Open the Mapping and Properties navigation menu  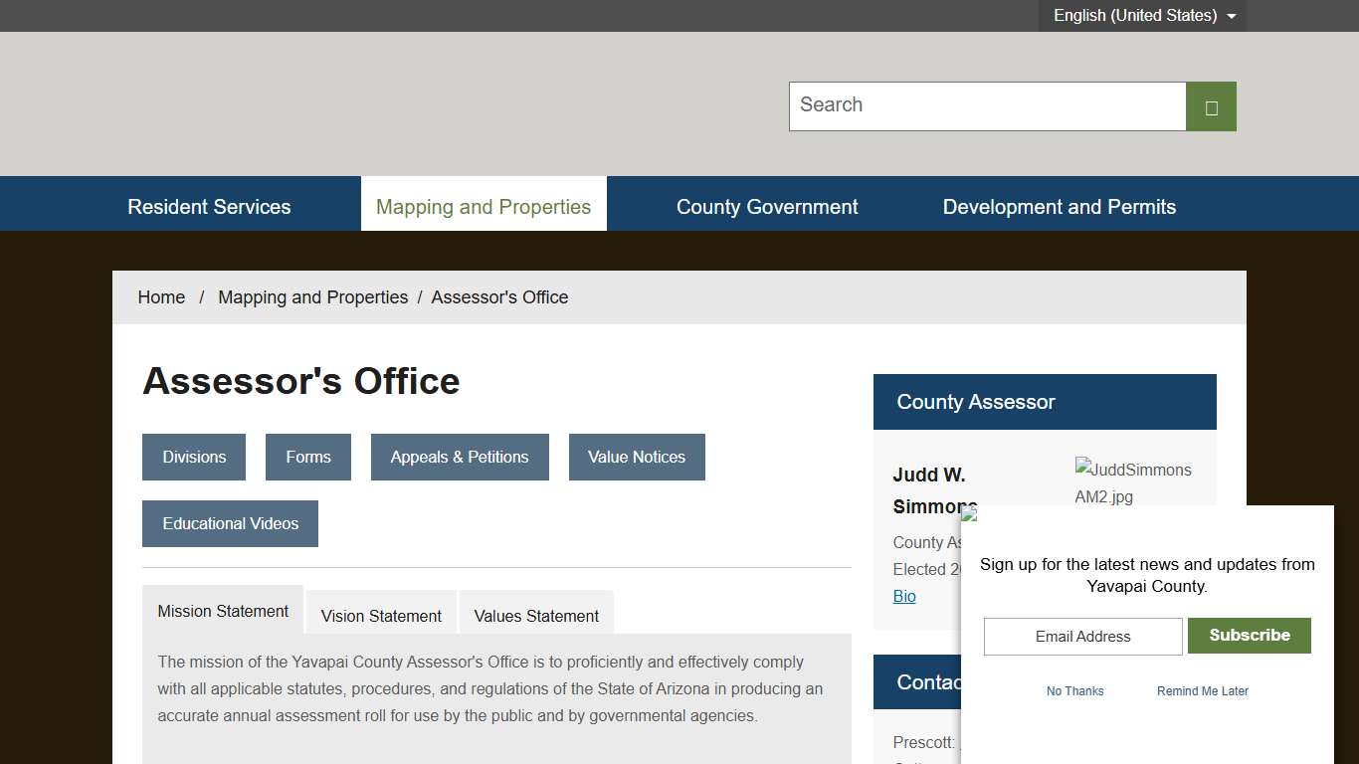[x=484, y=206]
